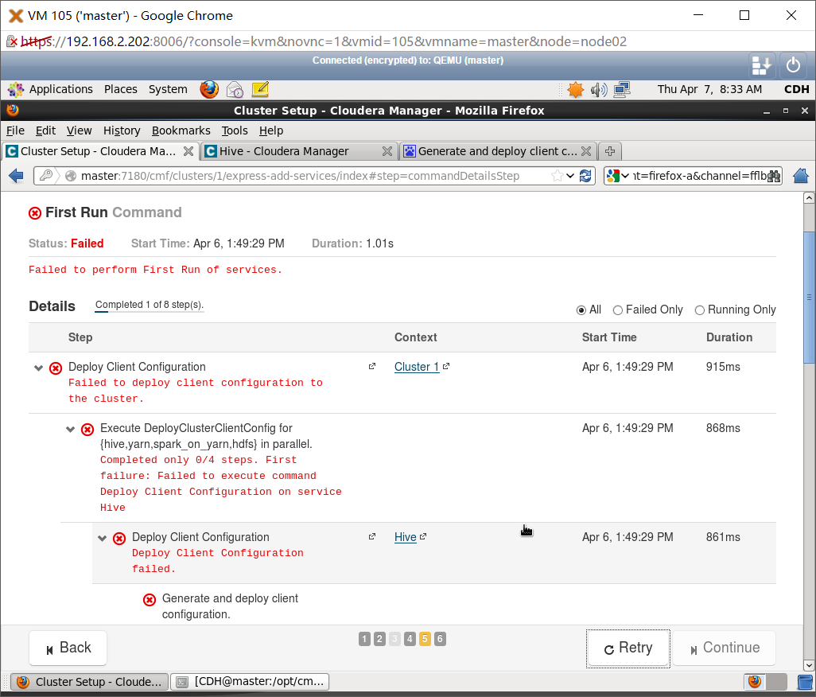Open the GNOME System menu
The height and width of the screenshot is (697, 816).
pos(168,90)
